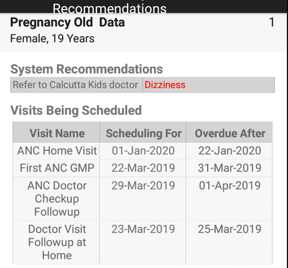Select the Pregnancy Old Data patient name
The height and width of the screenshot is (268, 288).
[67, 22]
